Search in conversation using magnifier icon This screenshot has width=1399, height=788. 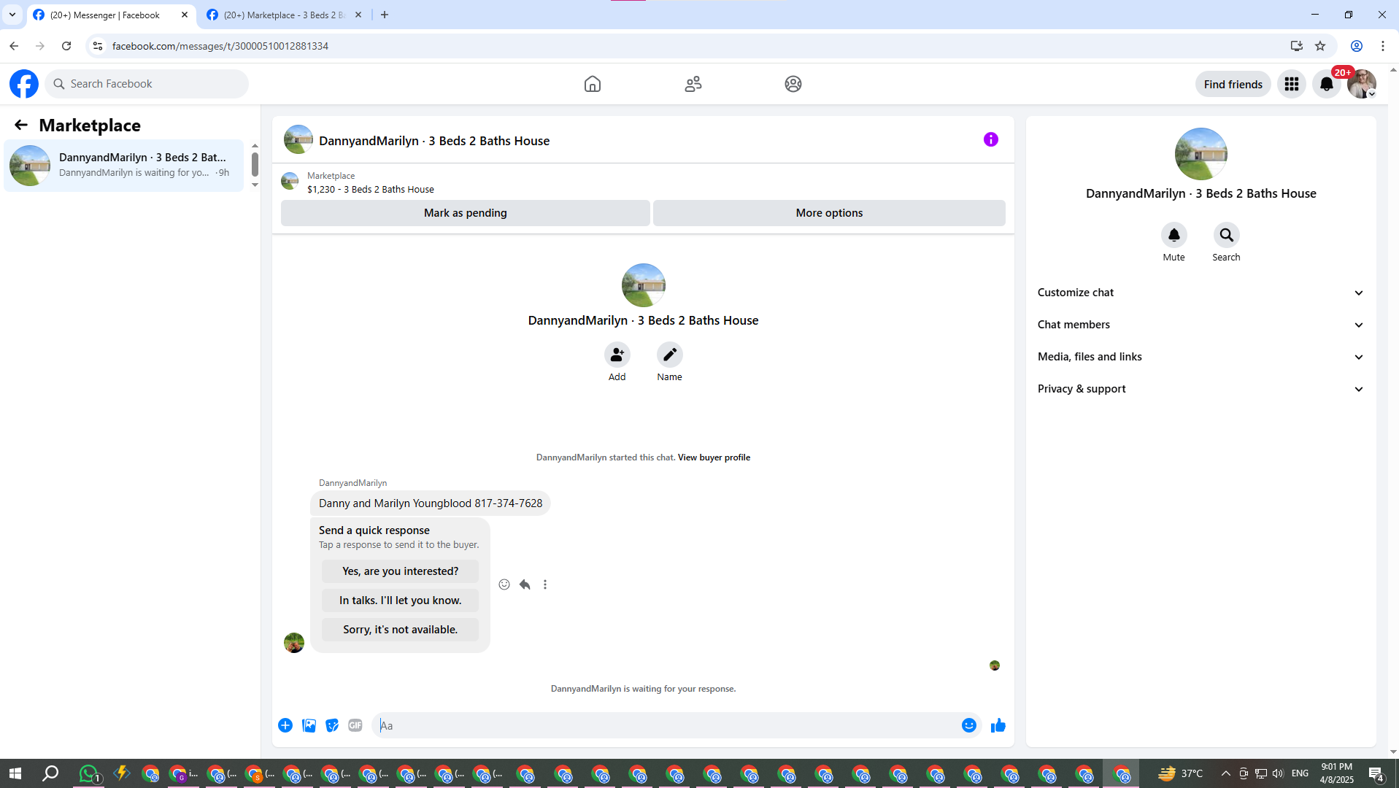[1226, 235]
